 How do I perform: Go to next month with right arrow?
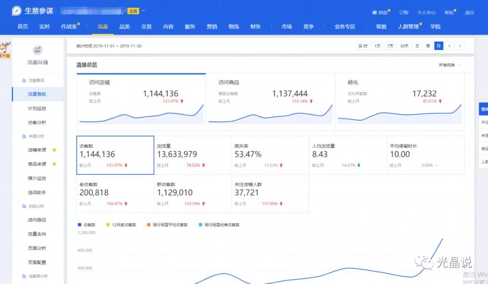pyautogui.click(x=460, y=46)
